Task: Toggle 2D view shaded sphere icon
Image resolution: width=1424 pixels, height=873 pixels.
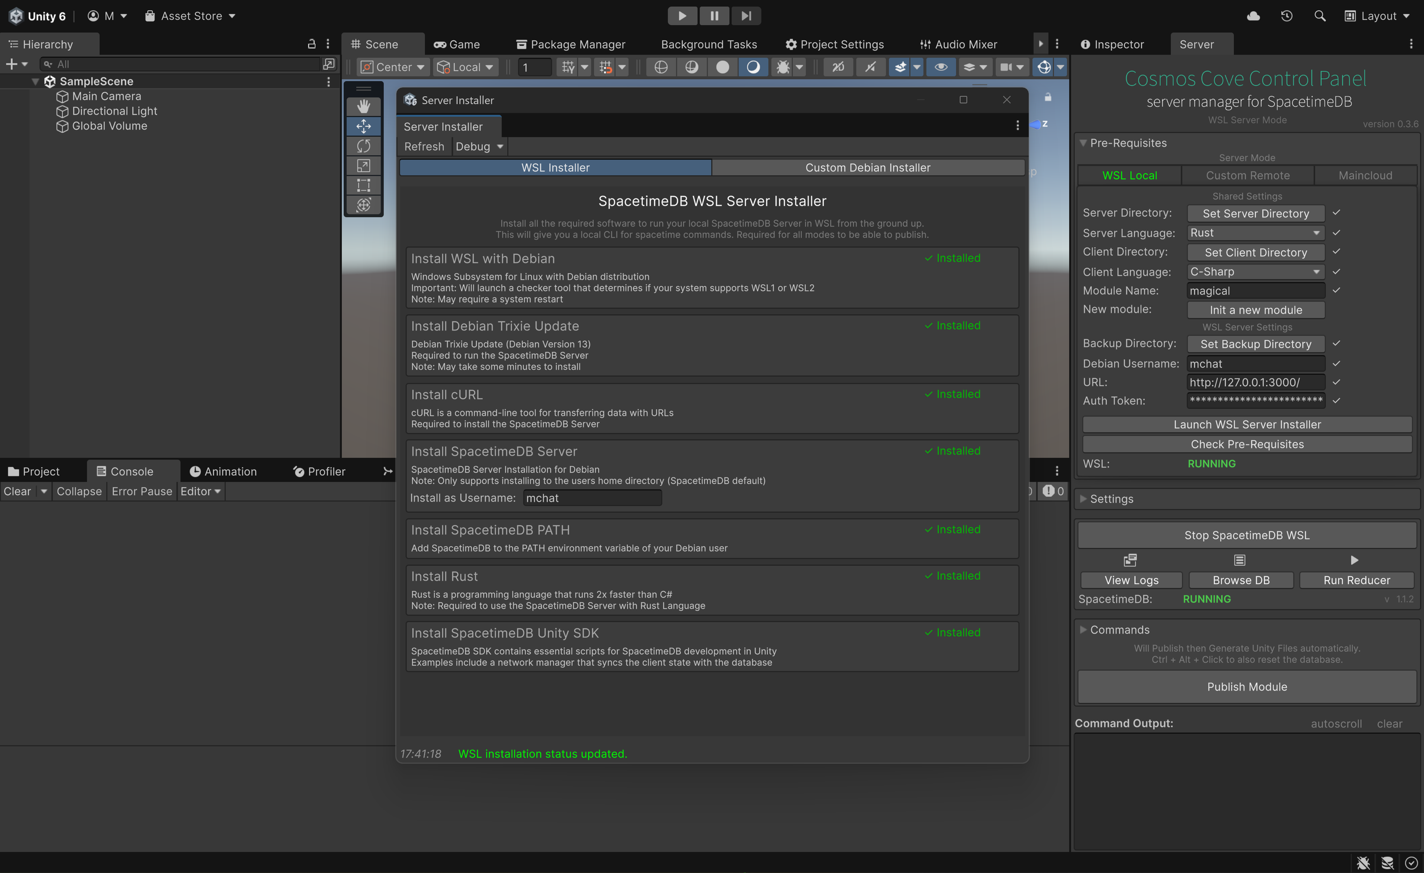Action: click(692, 67)
